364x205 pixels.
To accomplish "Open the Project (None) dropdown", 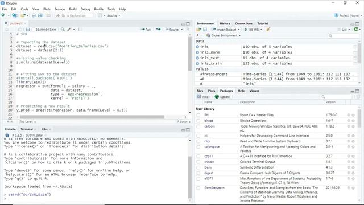I will (x=348, y=15).
